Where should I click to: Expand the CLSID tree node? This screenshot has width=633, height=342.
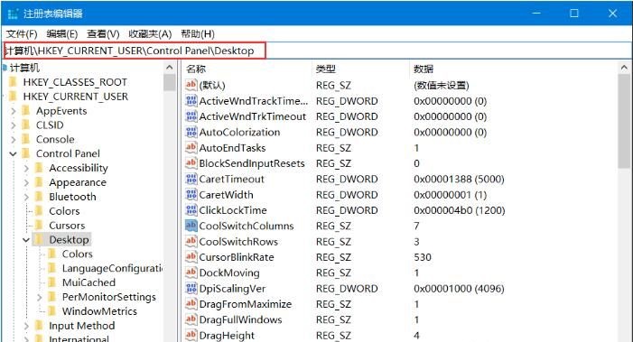pyautogui.click(x=14, y=125)
